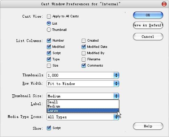Viewport: 169px width, 137px height.
Task: Choose Small from the thumbnail size list
Action: [83, 102]
